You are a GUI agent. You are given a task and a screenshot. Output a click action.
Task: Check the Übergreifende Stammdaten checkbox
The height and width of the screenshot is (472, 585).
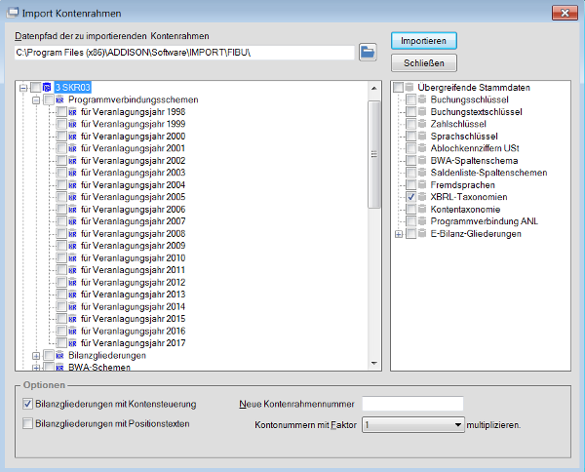click(399, 88)
